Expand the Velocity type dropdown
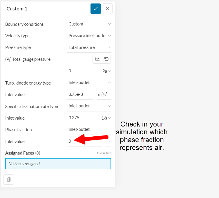 click(x=89, y=36)
